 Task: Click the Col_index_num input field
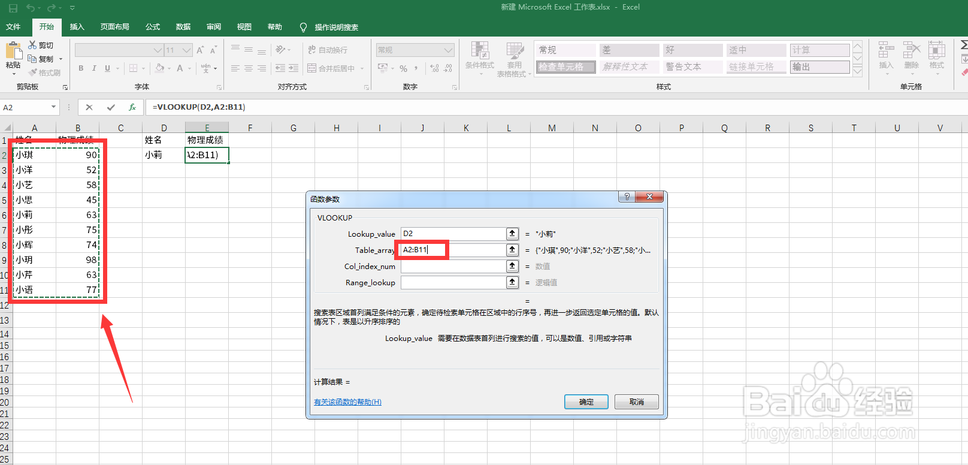click(x=453, y=265)
